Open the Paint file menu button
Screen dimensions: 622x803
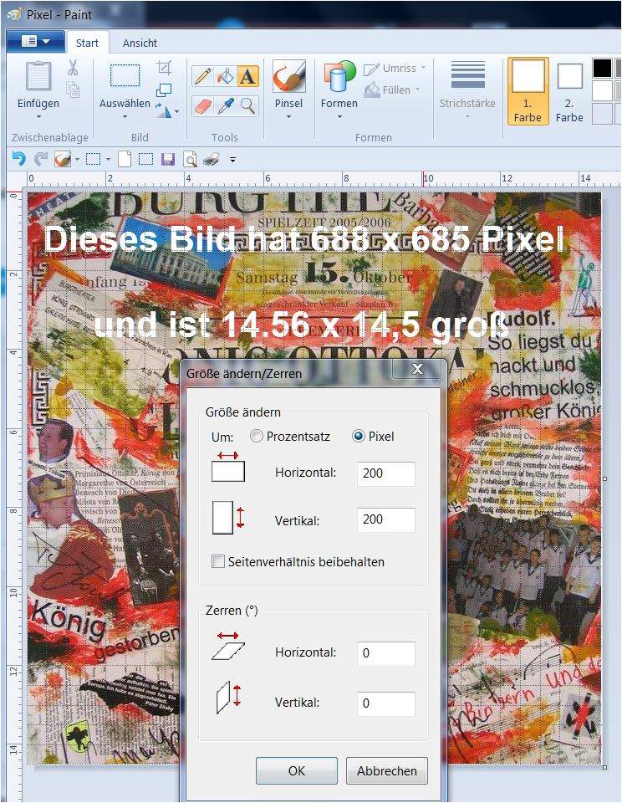pyautogui.click(x=35, y=42)
